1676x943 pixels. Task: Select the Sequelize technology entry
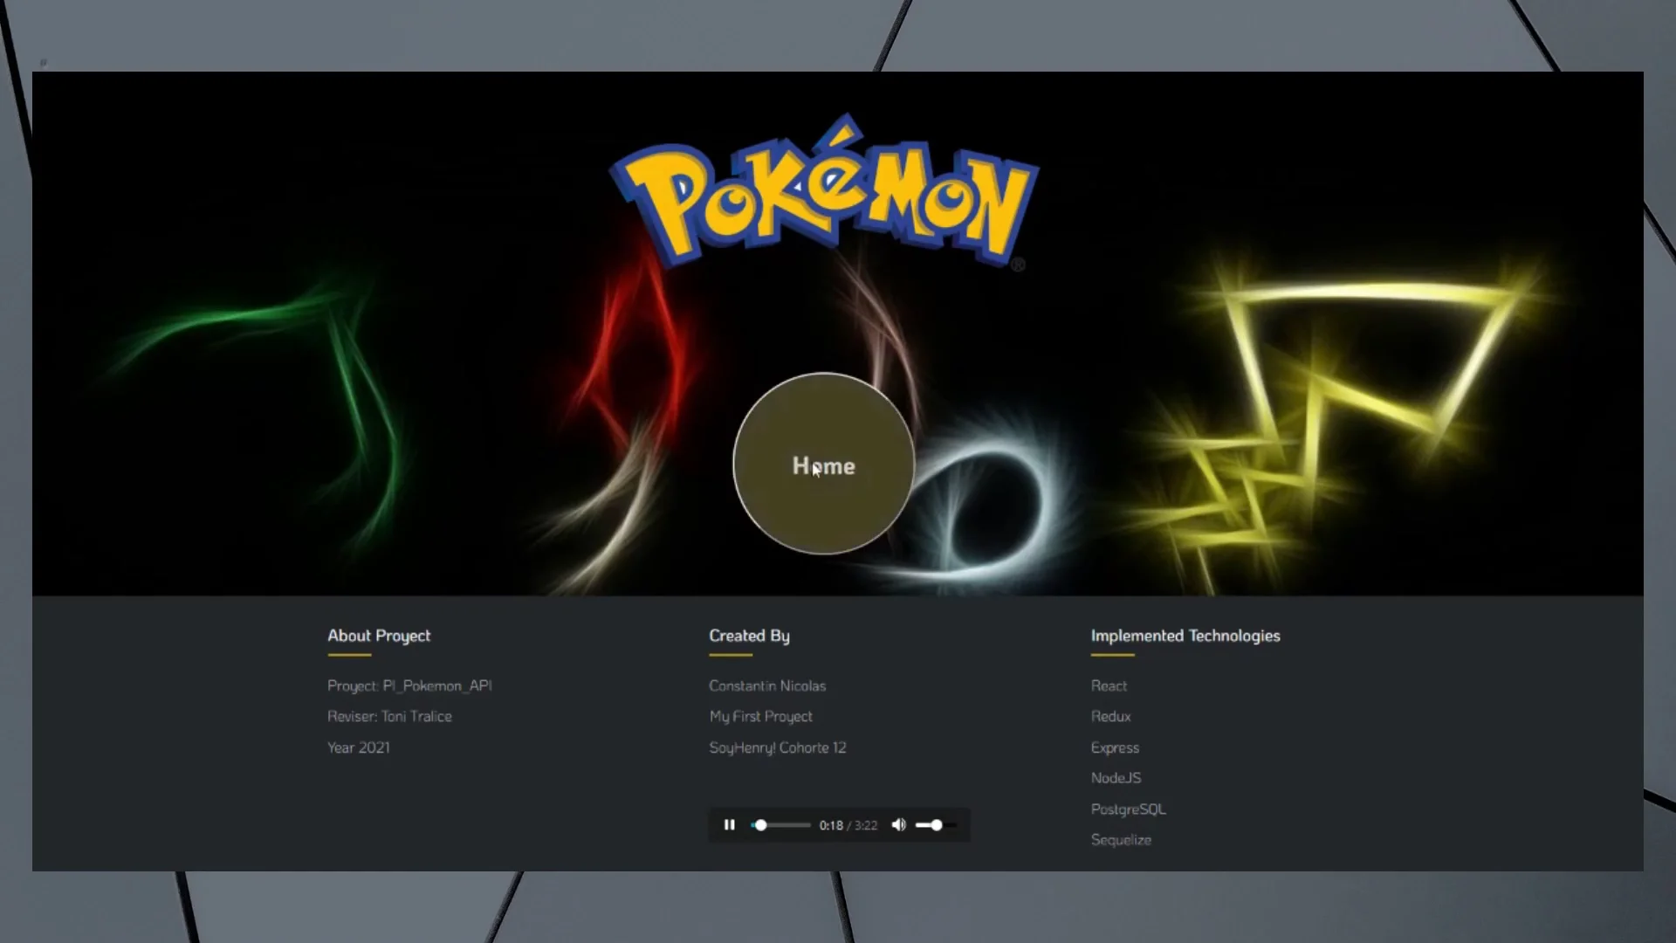pyautogui.click(x=1121, y=839)
